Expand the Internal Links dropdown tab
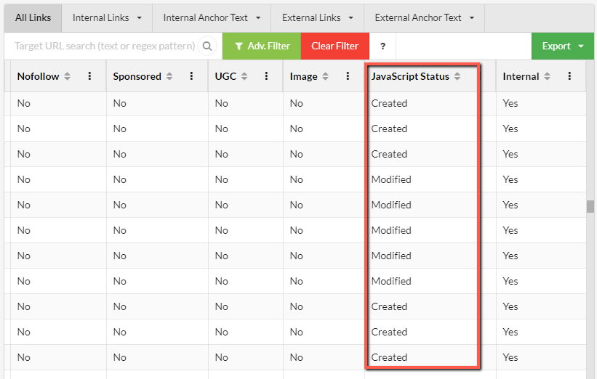This screenshot has width=597, height=379. click(107, 18)
